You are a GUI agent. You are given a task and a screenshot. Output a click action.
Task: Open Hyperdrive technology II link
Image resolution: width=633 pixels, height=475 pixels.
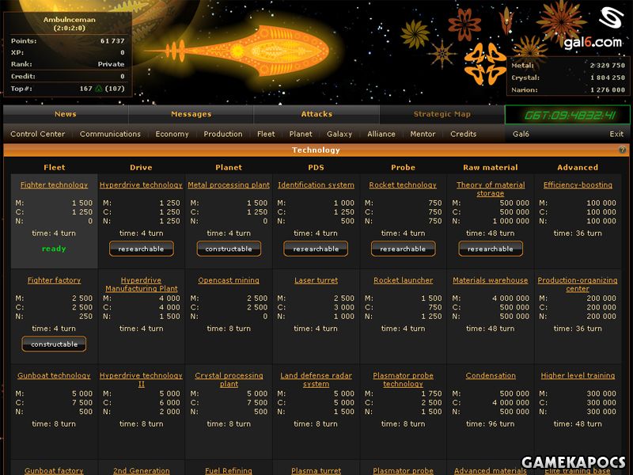(x=141, y=380)
